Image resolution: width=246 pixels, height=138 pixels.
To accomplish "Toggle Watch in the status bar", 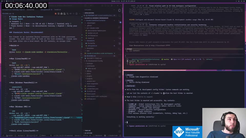I will pos(43,135).
